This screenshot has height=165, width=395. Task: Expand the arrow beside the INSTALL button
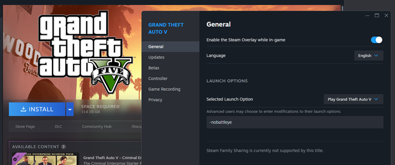click(70, 109)
